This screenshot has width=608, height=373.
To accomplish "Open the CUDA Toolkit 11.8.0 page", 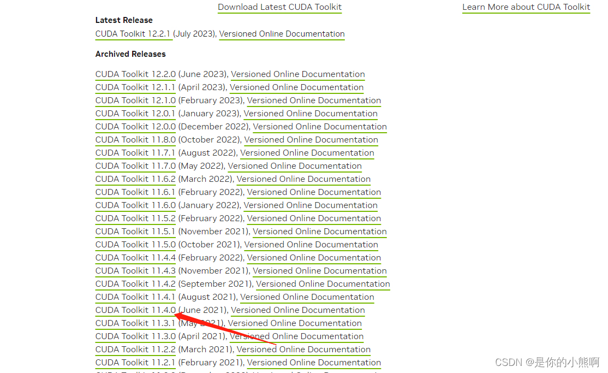I will tap(135, 140).
